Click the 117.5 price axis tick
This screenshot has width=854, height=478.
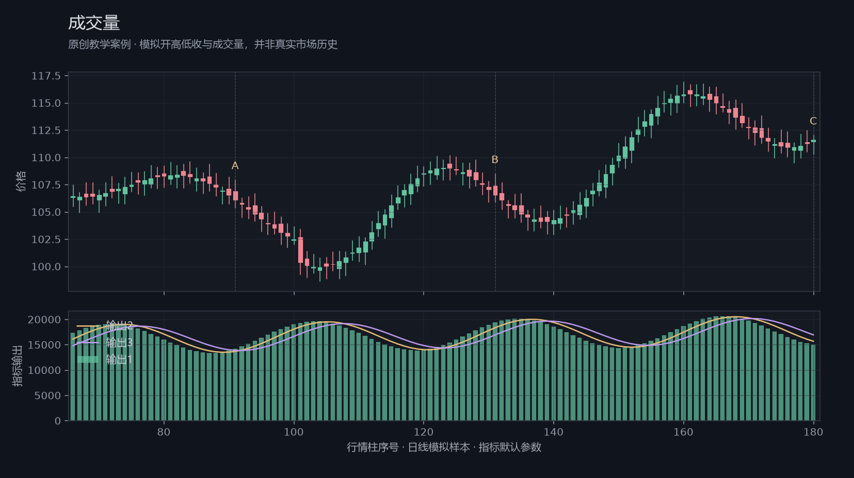46,76
